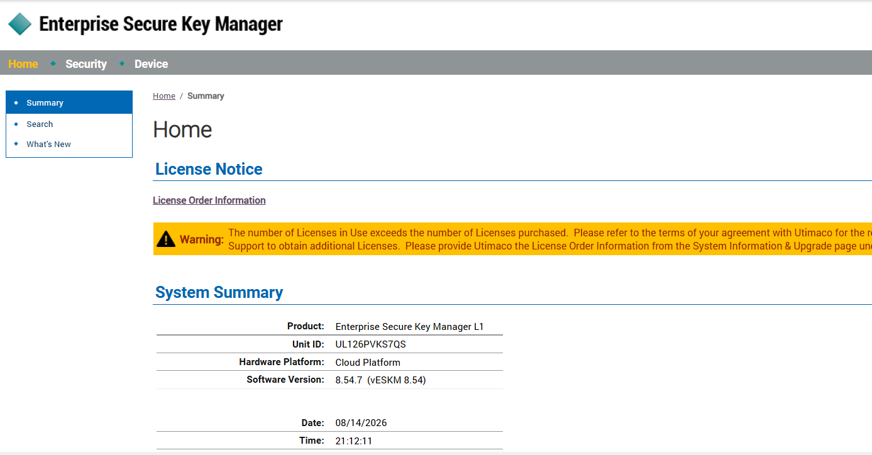The image size is (872, 455).
Task: Click the large Home page heading
Action: pos(182,129)
